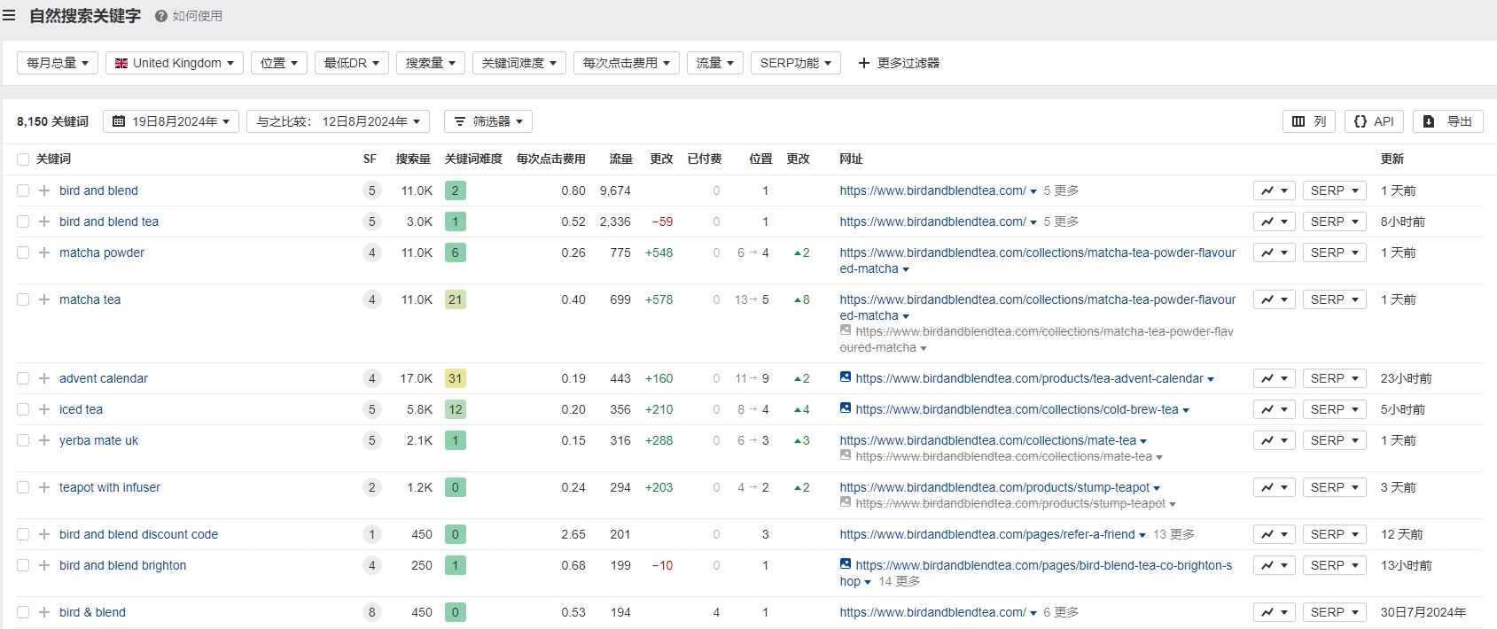Sort by cost per click (每次点击费用) header
The width and height of the screenshot is (1497, 629).
pyautogui.click(x=550, y=159)
